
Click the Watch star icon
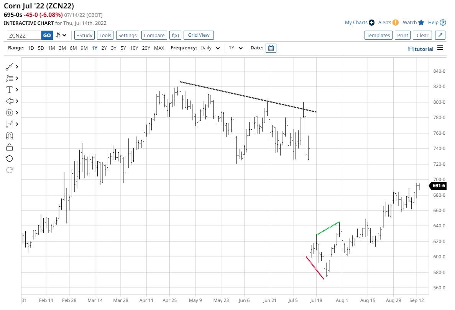421,23
